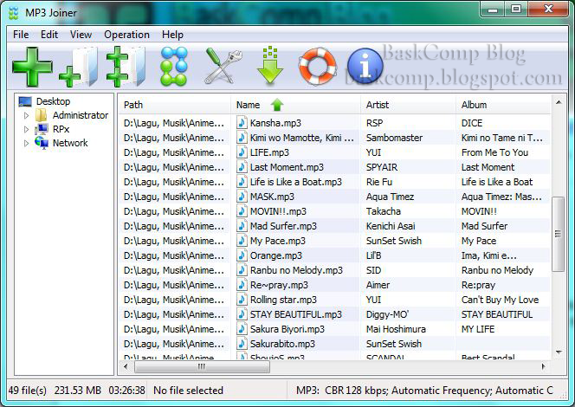The image size is (575, 407).
Task: Open the Operation menu
Action: click(126, 35)
